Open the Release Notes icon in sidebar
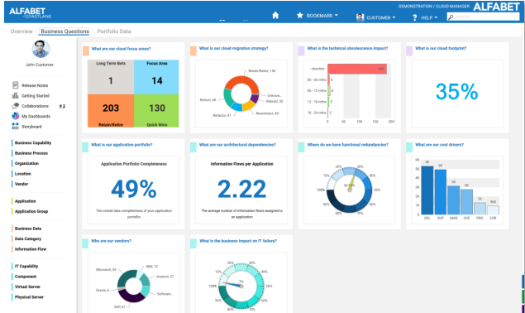 coord(16,85)
